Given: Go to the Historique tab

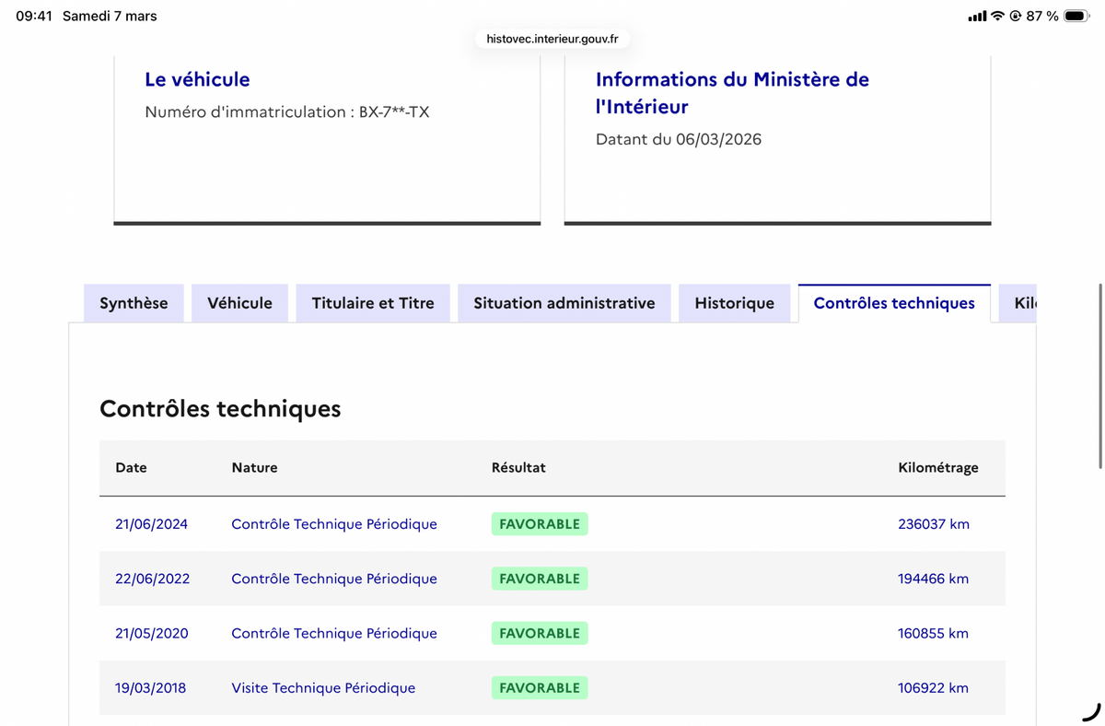Looking at the screenshot, I should click(x=734, y=303).
